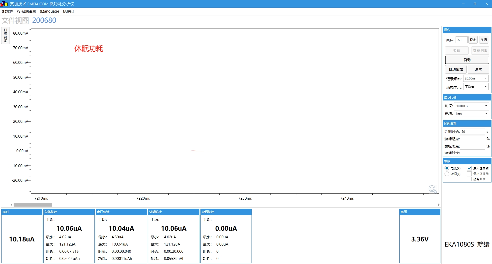Click the 设定 voltage set button

coord(473,40)
